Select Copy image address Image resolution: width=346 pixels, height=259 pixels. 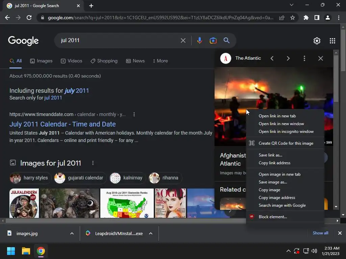coord(285,198)
